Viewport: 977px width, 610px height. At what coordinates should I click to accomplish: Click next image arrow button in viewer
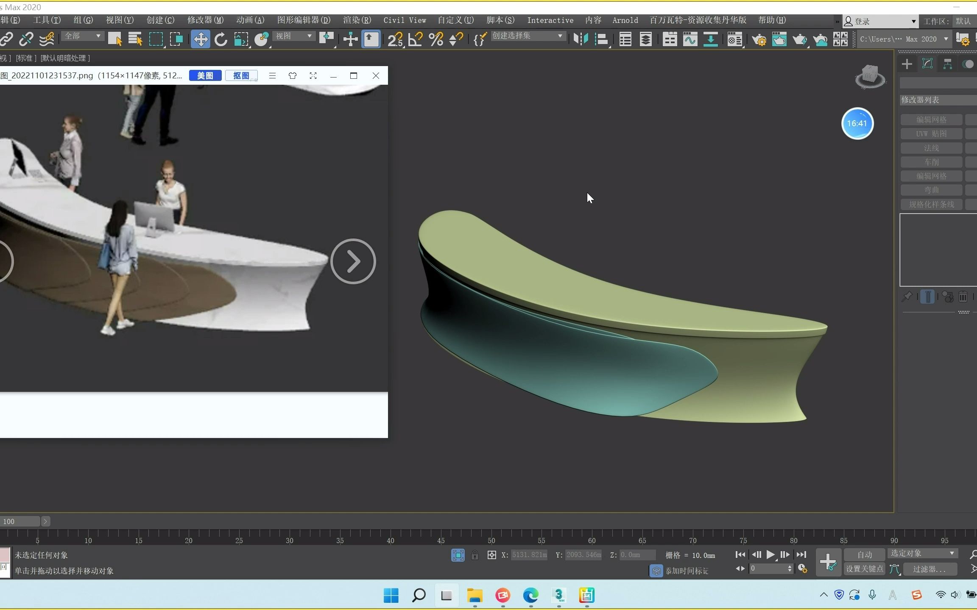tap(355, 261)
